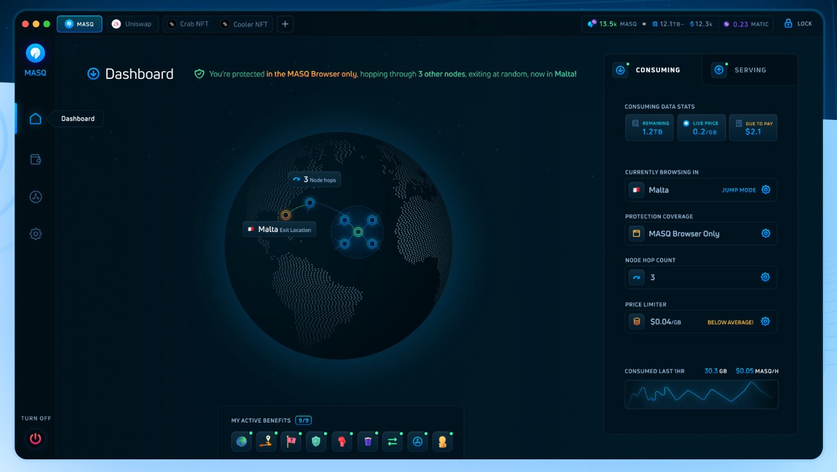This screenshot has width=837, height=472.
Task: Click the pink flag benefit icon
Action: [x=291, y=441]
